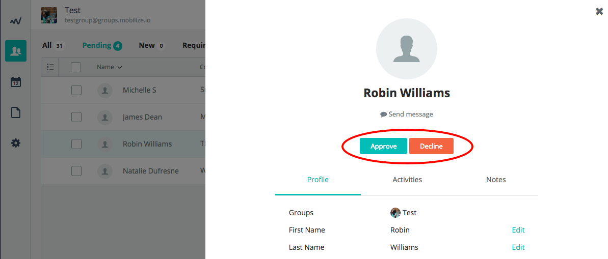Select Natalie Dufresne's checkbox
Viewport: 608px width, 259px height.
coord(76,171)
